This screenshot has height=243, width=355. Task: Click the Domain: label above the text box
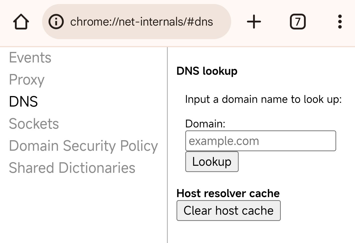coord(205,124)
